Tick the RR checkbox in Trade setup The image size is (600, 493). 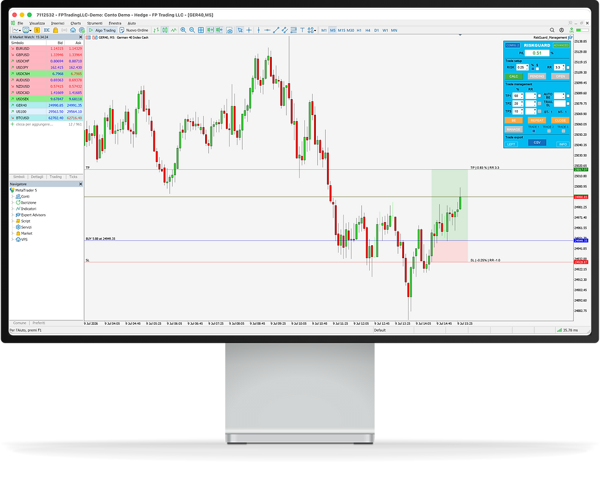click(x=568, y=68)
